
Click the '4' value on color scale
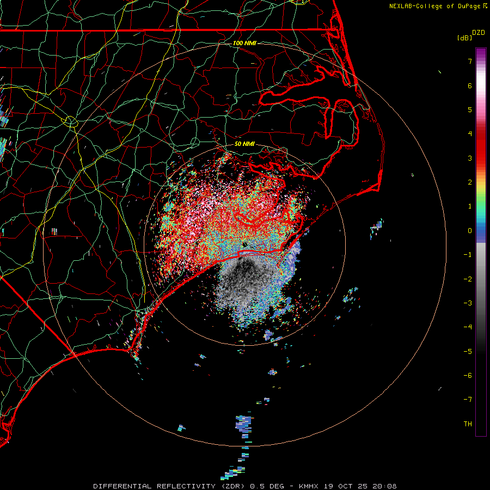[470, 134]
